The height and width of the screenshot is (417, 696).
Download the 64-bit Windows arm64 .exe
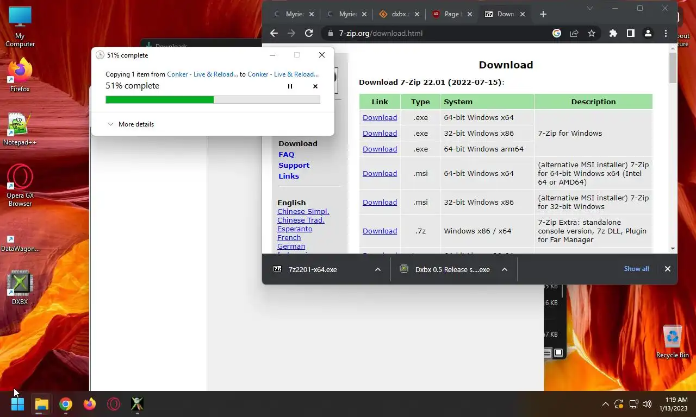tap(380, 149)
